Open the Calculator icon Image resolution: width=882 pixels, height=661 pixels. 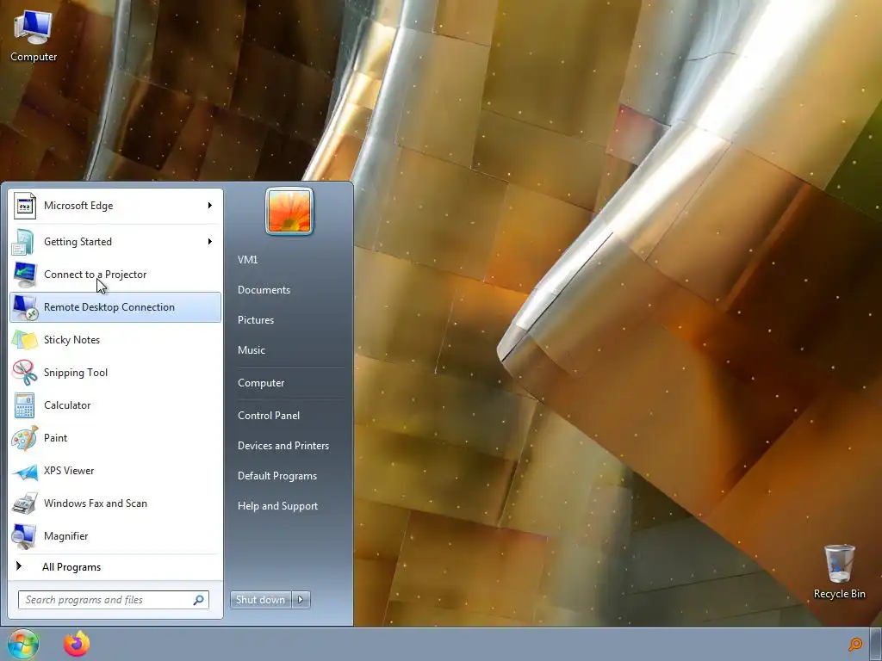(25, 405)
